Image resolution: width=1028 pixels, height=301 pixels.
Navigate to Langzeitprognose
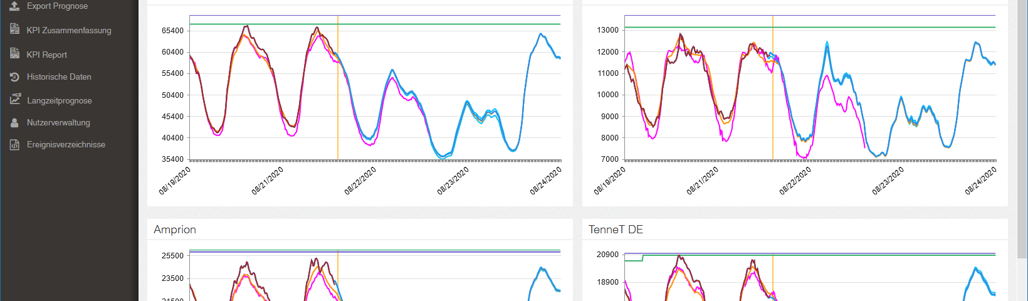point(60,100)
